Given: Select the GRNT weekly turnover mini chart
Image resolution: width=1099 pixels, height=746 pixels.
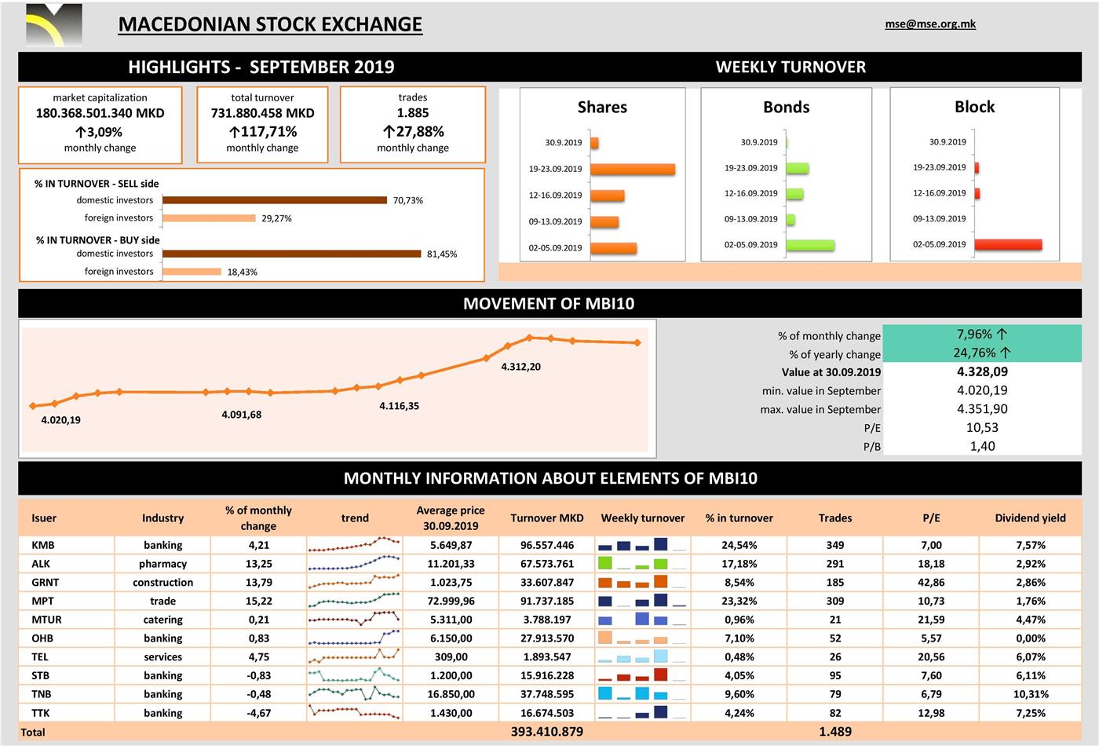Looking at the screenshot, I should pos(642,583).
